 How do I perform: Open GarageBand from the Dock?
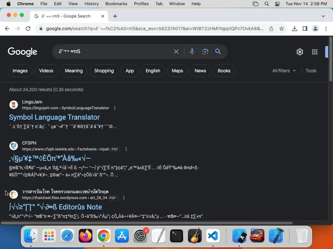195,236
